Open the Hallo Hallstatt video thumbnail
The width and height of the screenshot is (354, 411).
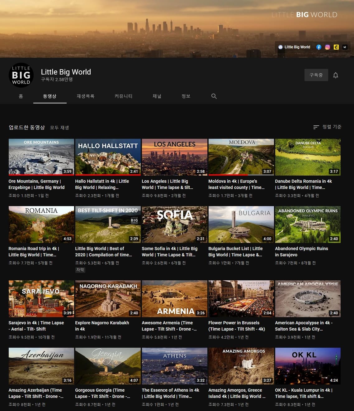point(108,157)
